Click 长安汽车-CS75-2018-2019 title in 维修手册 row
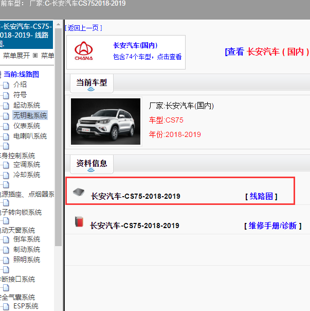310x311 pixels. point(135,226)
